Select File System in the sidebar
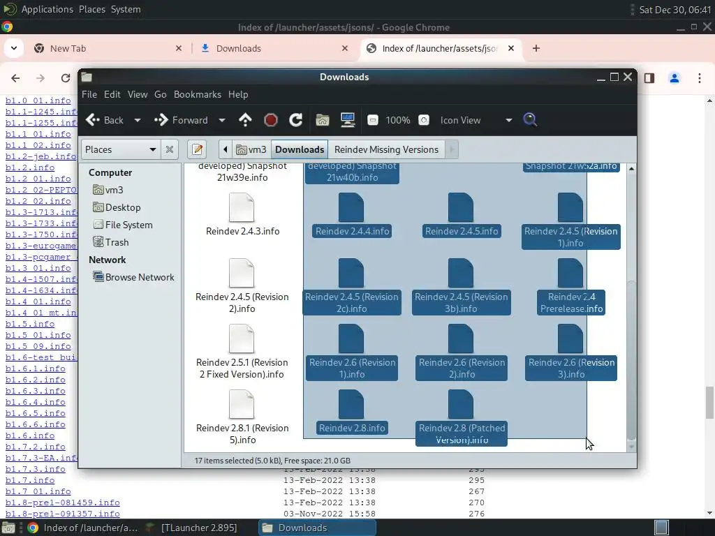The image size is (715, 536). coord(123,225)
